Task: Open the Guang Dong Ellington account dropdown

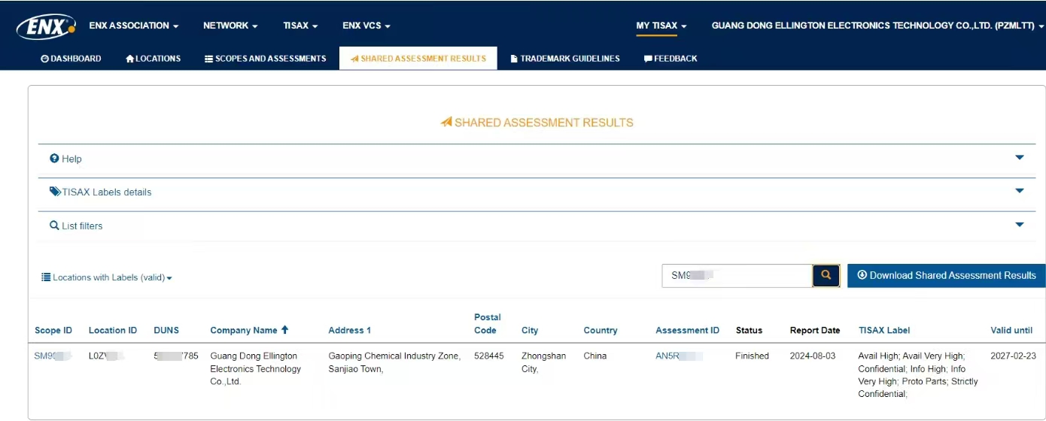Action: (877, 26)
